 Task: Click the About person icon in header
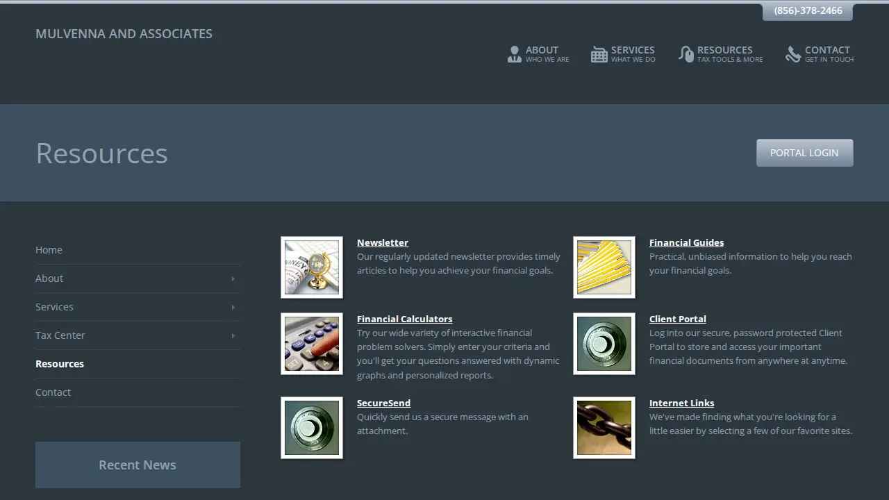click(x=514, y=54)
